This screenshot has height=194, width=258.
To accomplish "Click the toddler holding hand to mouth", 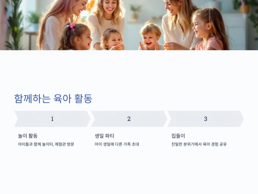I will click(112, 40).
